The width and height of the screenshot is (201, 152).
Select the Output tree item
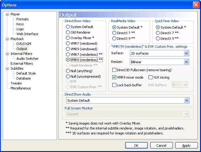pyautogui.click(x=22, y=49)
